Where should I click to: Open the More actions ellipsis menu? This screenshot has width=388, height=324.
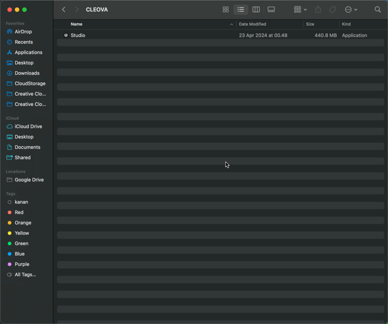click(351, 9)
